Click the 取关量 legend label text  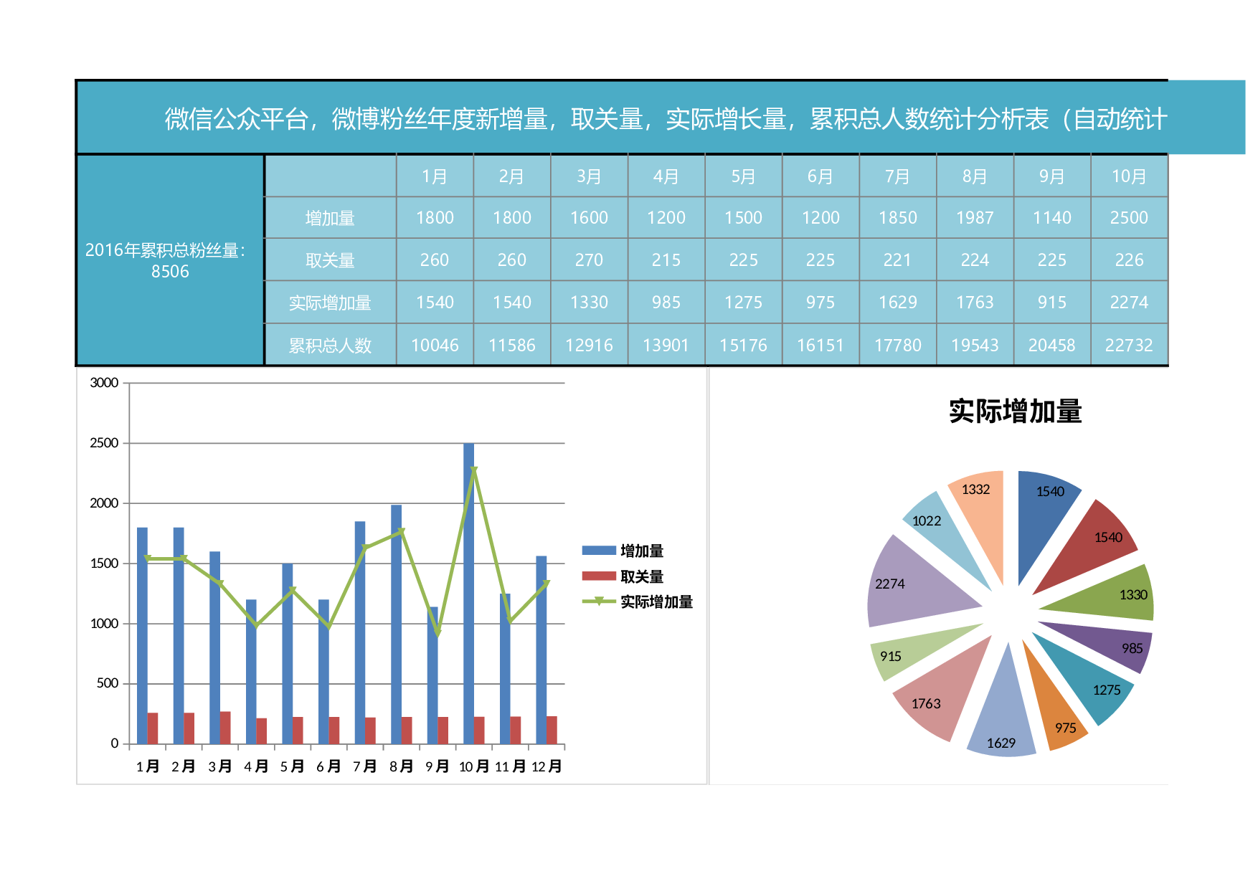[x=642, y=576]
